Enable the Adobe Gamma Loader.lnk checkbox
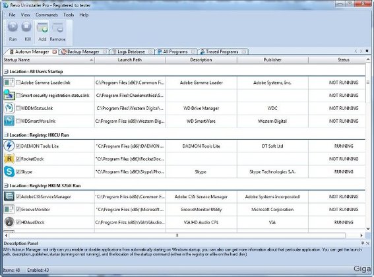 coord(18,82)
